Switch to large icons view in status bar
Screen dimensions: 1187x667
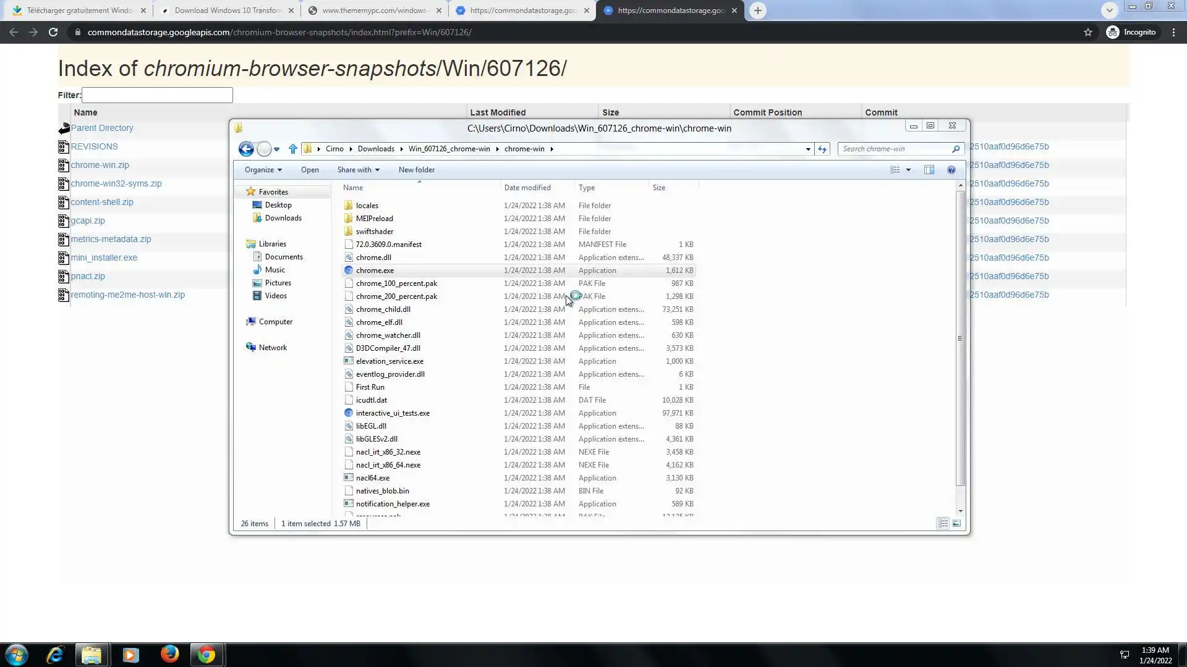coord(956,524)
